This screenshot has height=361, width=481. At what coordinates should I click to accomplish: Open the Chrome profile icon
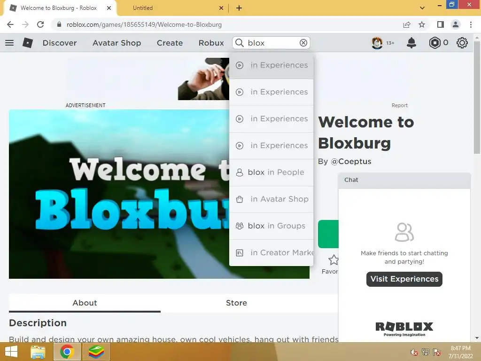click(456, 24)
